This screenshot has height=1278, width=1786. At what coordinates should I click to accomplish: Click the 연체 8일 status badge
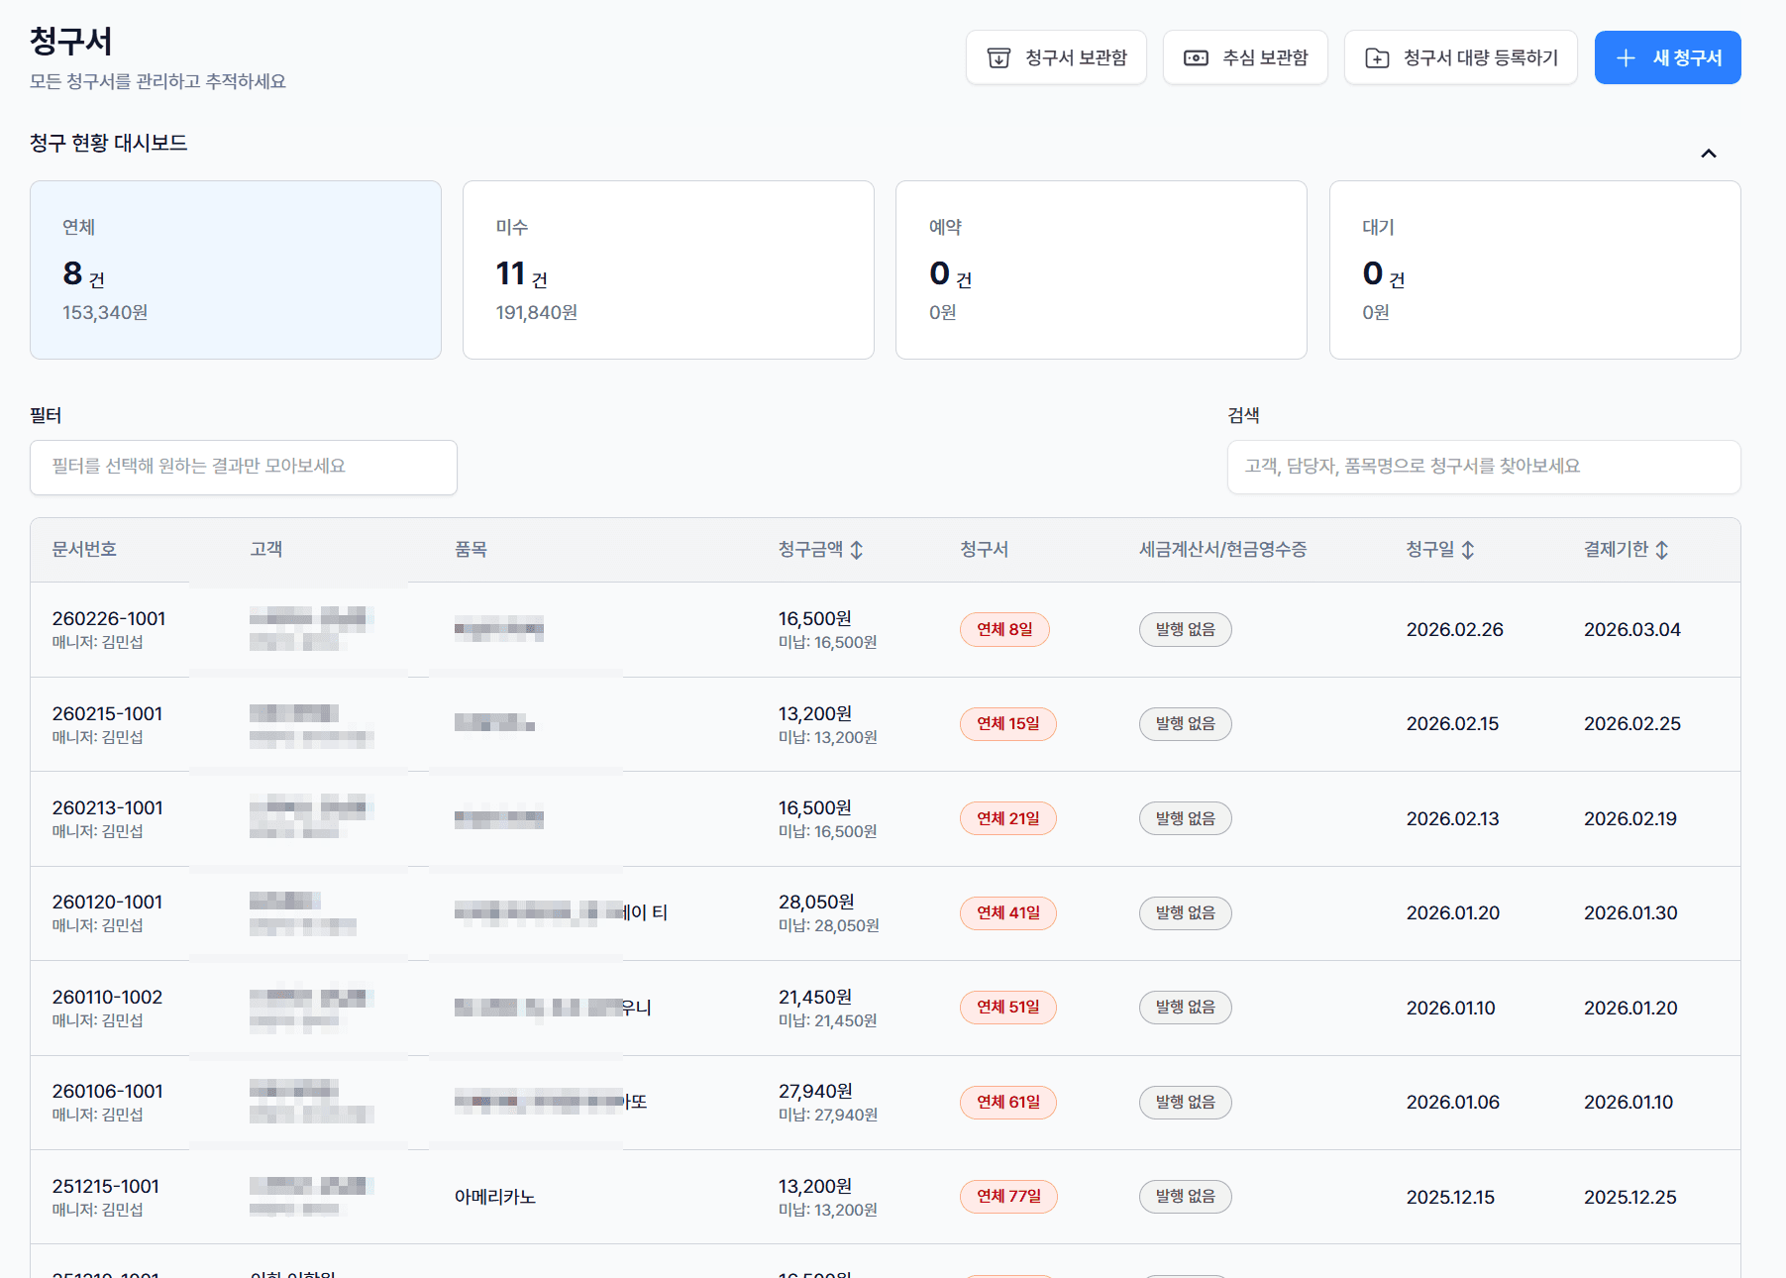[1004, 629]
